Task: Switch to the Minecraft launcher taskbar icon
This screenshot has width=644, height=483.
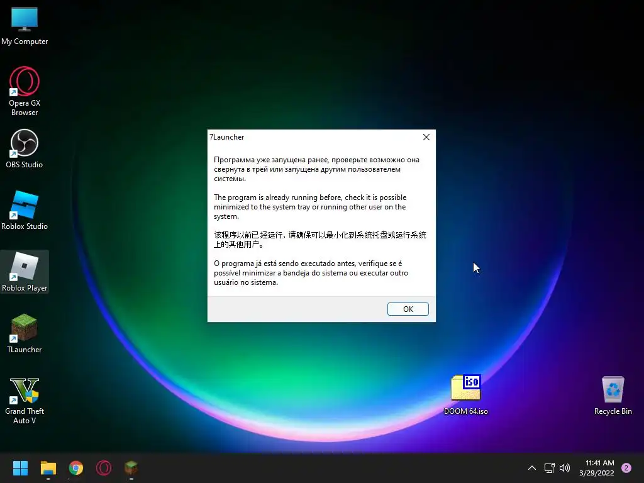Action: pos(131,468)
